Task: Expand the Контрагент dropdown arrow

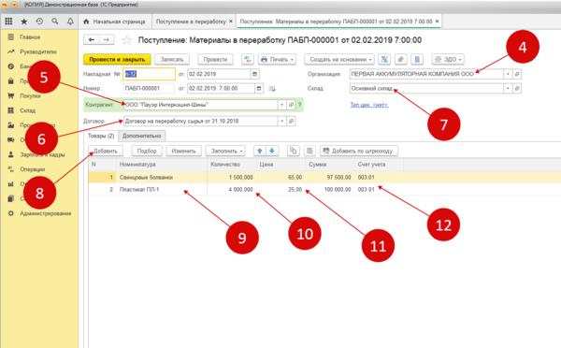Action: pos(282,105)
